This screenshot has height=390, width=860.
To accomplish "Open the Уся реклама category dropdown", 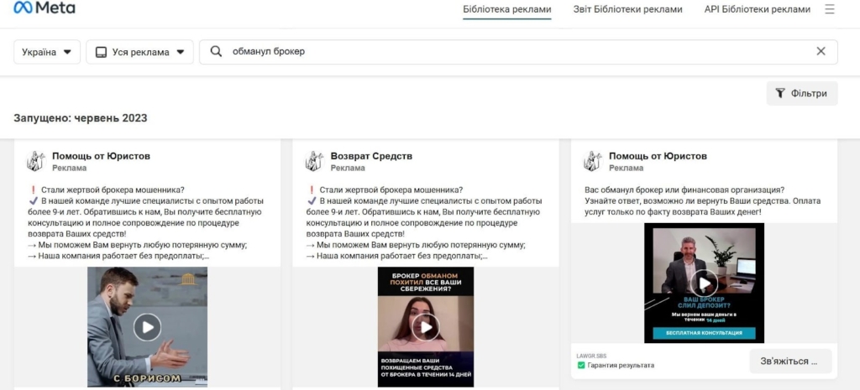I will [139, 52].
